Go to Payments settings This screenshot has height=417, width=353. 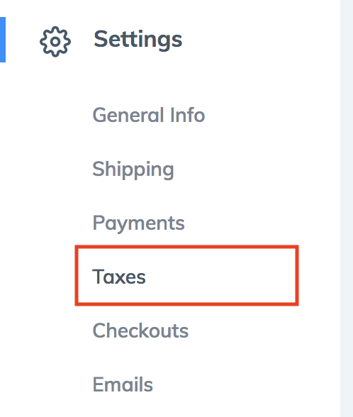tap(138, 223)
